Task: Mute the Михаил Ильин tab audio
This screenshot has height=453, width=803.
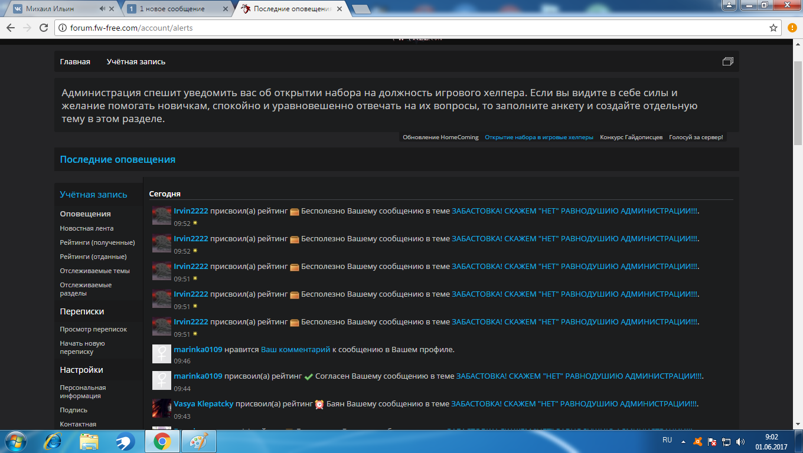Action: (103, 9)
